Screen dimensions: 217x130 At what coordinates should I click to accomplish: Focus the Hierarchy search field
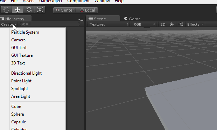[50, 24]
